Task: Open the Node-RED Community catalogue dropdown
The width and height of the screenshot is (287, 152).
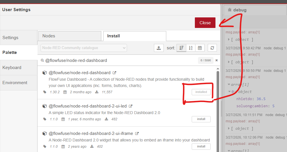Action: tap(84, 48)
